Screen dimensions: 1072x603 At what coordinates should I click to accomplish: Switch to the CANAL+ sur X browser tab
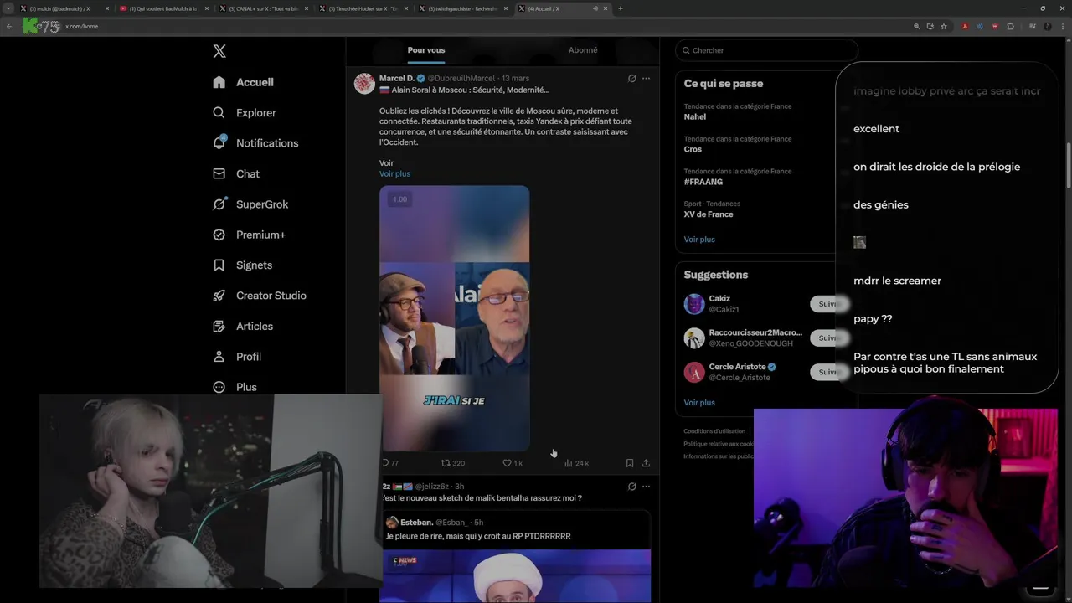264,8
